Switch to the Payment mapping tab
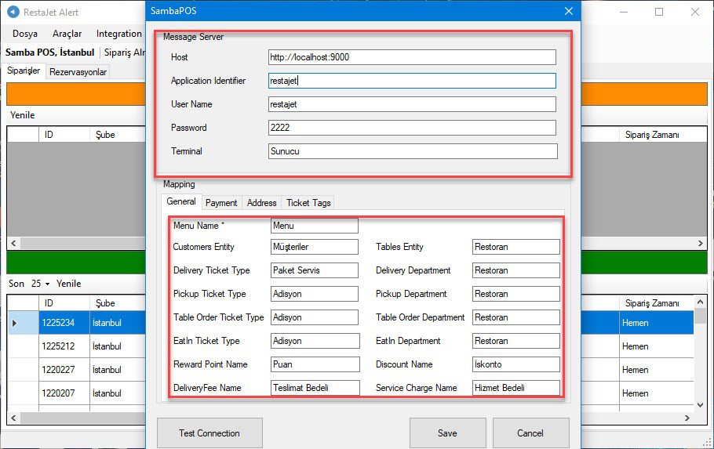Image resolution: width=714 pixels, height=449 pixels. [x=221, y=203]
